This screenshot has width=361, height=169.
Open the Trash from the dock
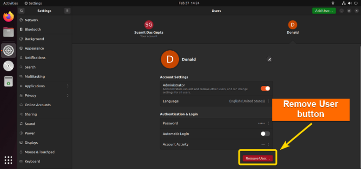tap(8, 81)
